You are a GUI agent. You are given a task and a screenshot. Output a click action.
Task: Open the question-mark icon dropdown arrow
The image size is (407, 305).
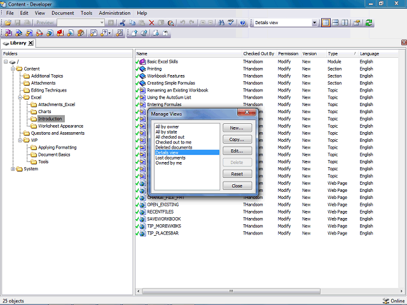click(110, 33)
